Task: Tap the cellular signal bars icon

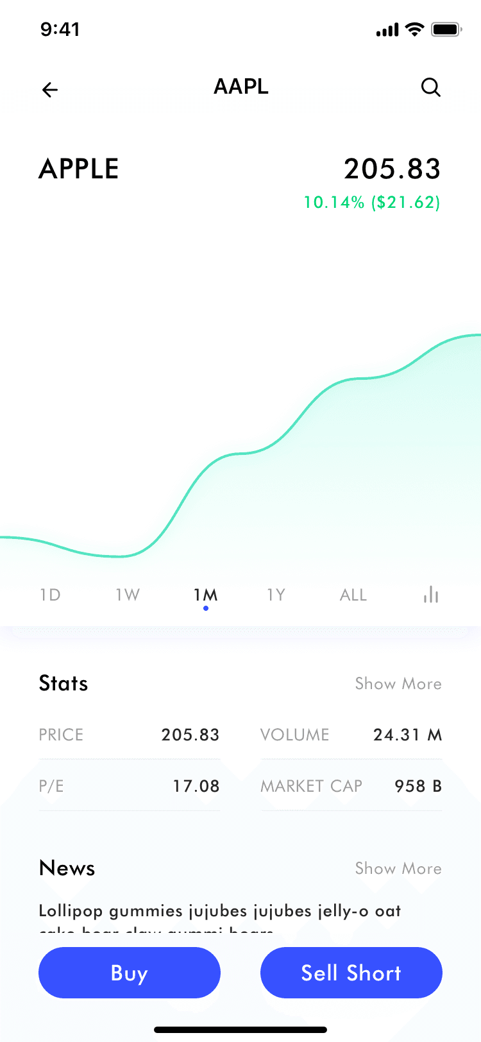Action: point(387,30)
